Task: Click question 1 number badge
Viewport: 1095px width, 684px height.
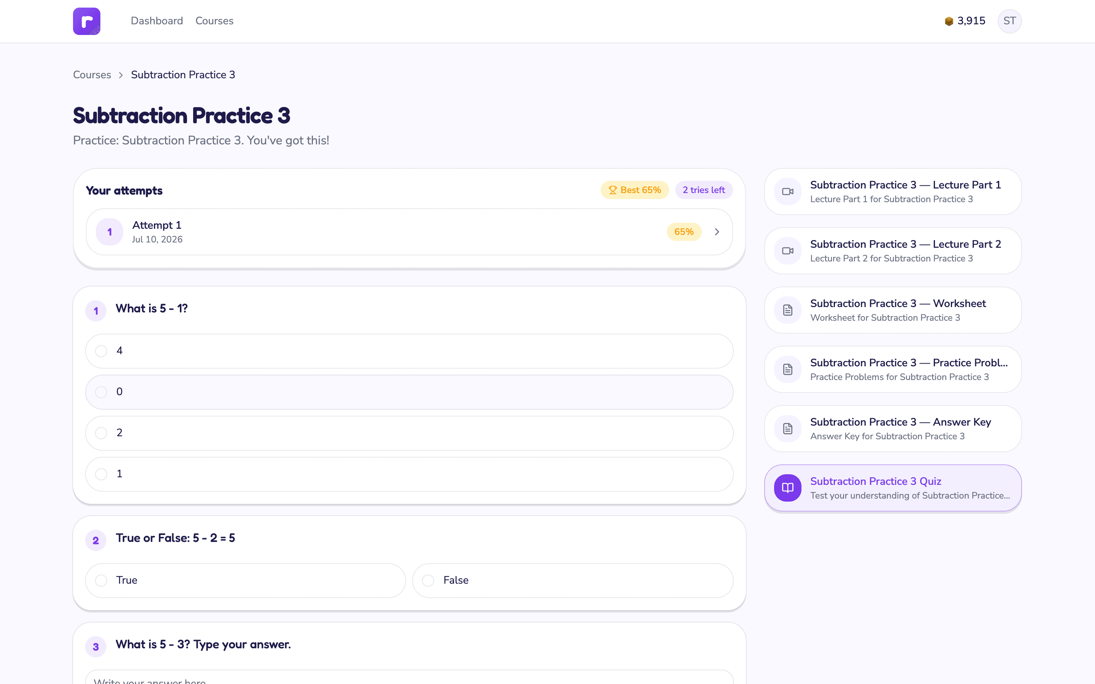Action: click(x=96, y=311)
